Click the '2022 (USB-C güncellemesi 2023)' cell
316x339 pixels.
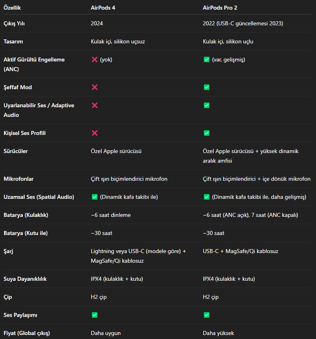(x=243, y=23)
